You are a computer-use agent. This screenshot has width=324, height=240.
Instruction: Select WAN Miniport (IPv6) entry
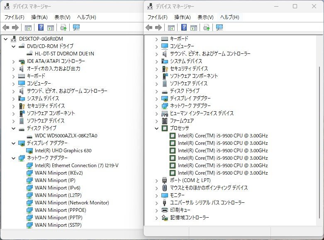tap(57, 187)
